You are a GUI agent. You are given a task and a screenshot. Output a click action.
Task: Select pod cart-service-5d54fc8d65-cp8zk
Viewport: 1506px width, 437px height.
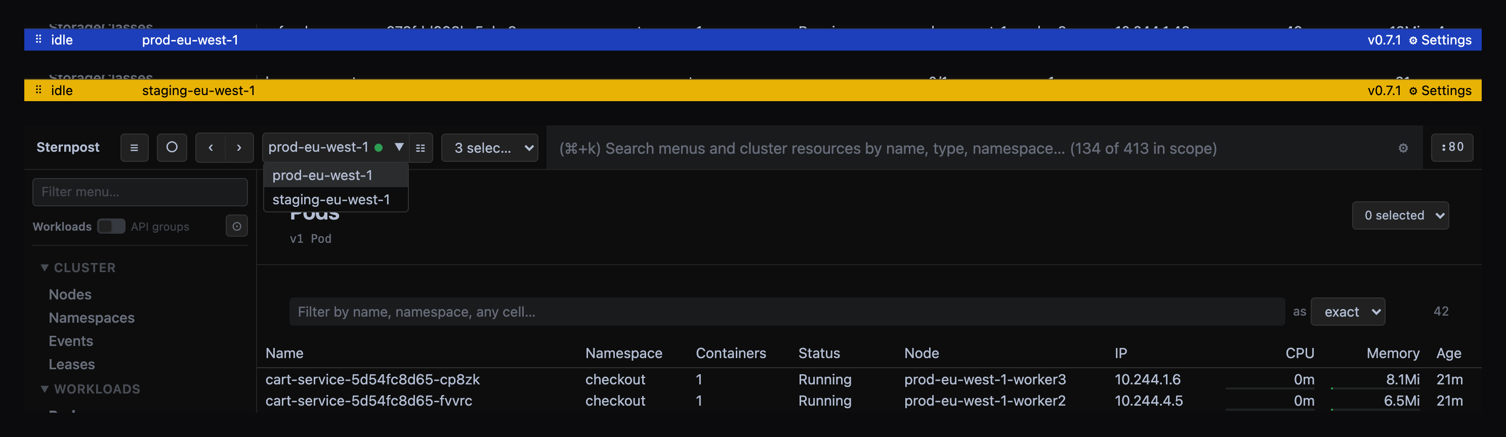372,380
